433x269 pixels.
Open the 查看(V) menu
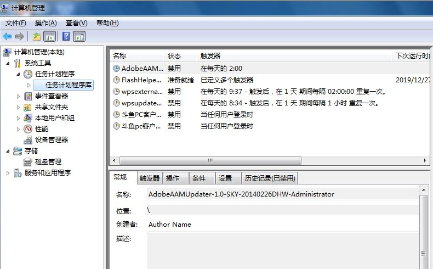click(x=76, y=23)
